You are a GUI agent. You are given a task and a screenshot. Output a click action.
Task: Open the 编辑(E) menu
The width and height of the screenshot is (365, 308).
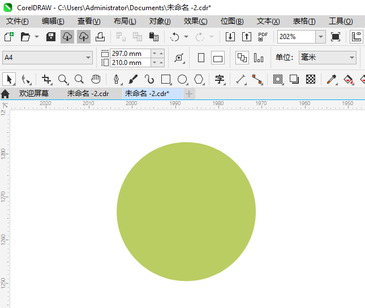[x=53, y=21]
